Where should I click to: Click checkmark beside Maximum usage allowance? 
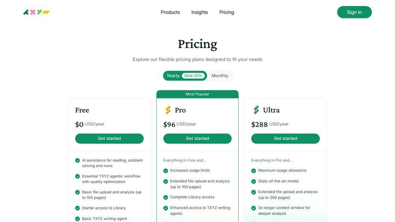click(x=254, y=171)
